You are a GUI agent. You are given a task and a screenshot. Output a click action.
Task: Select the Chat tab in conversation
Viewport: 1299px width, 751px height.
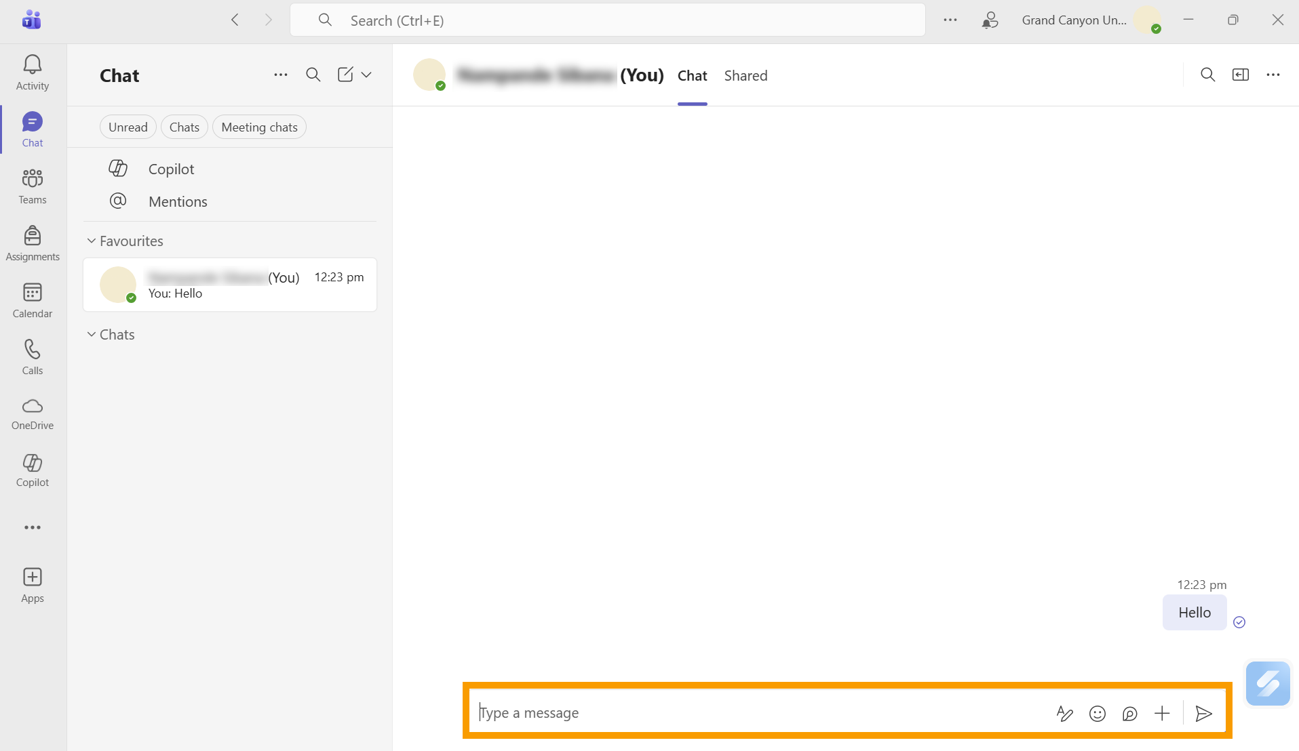pos(692,75)
